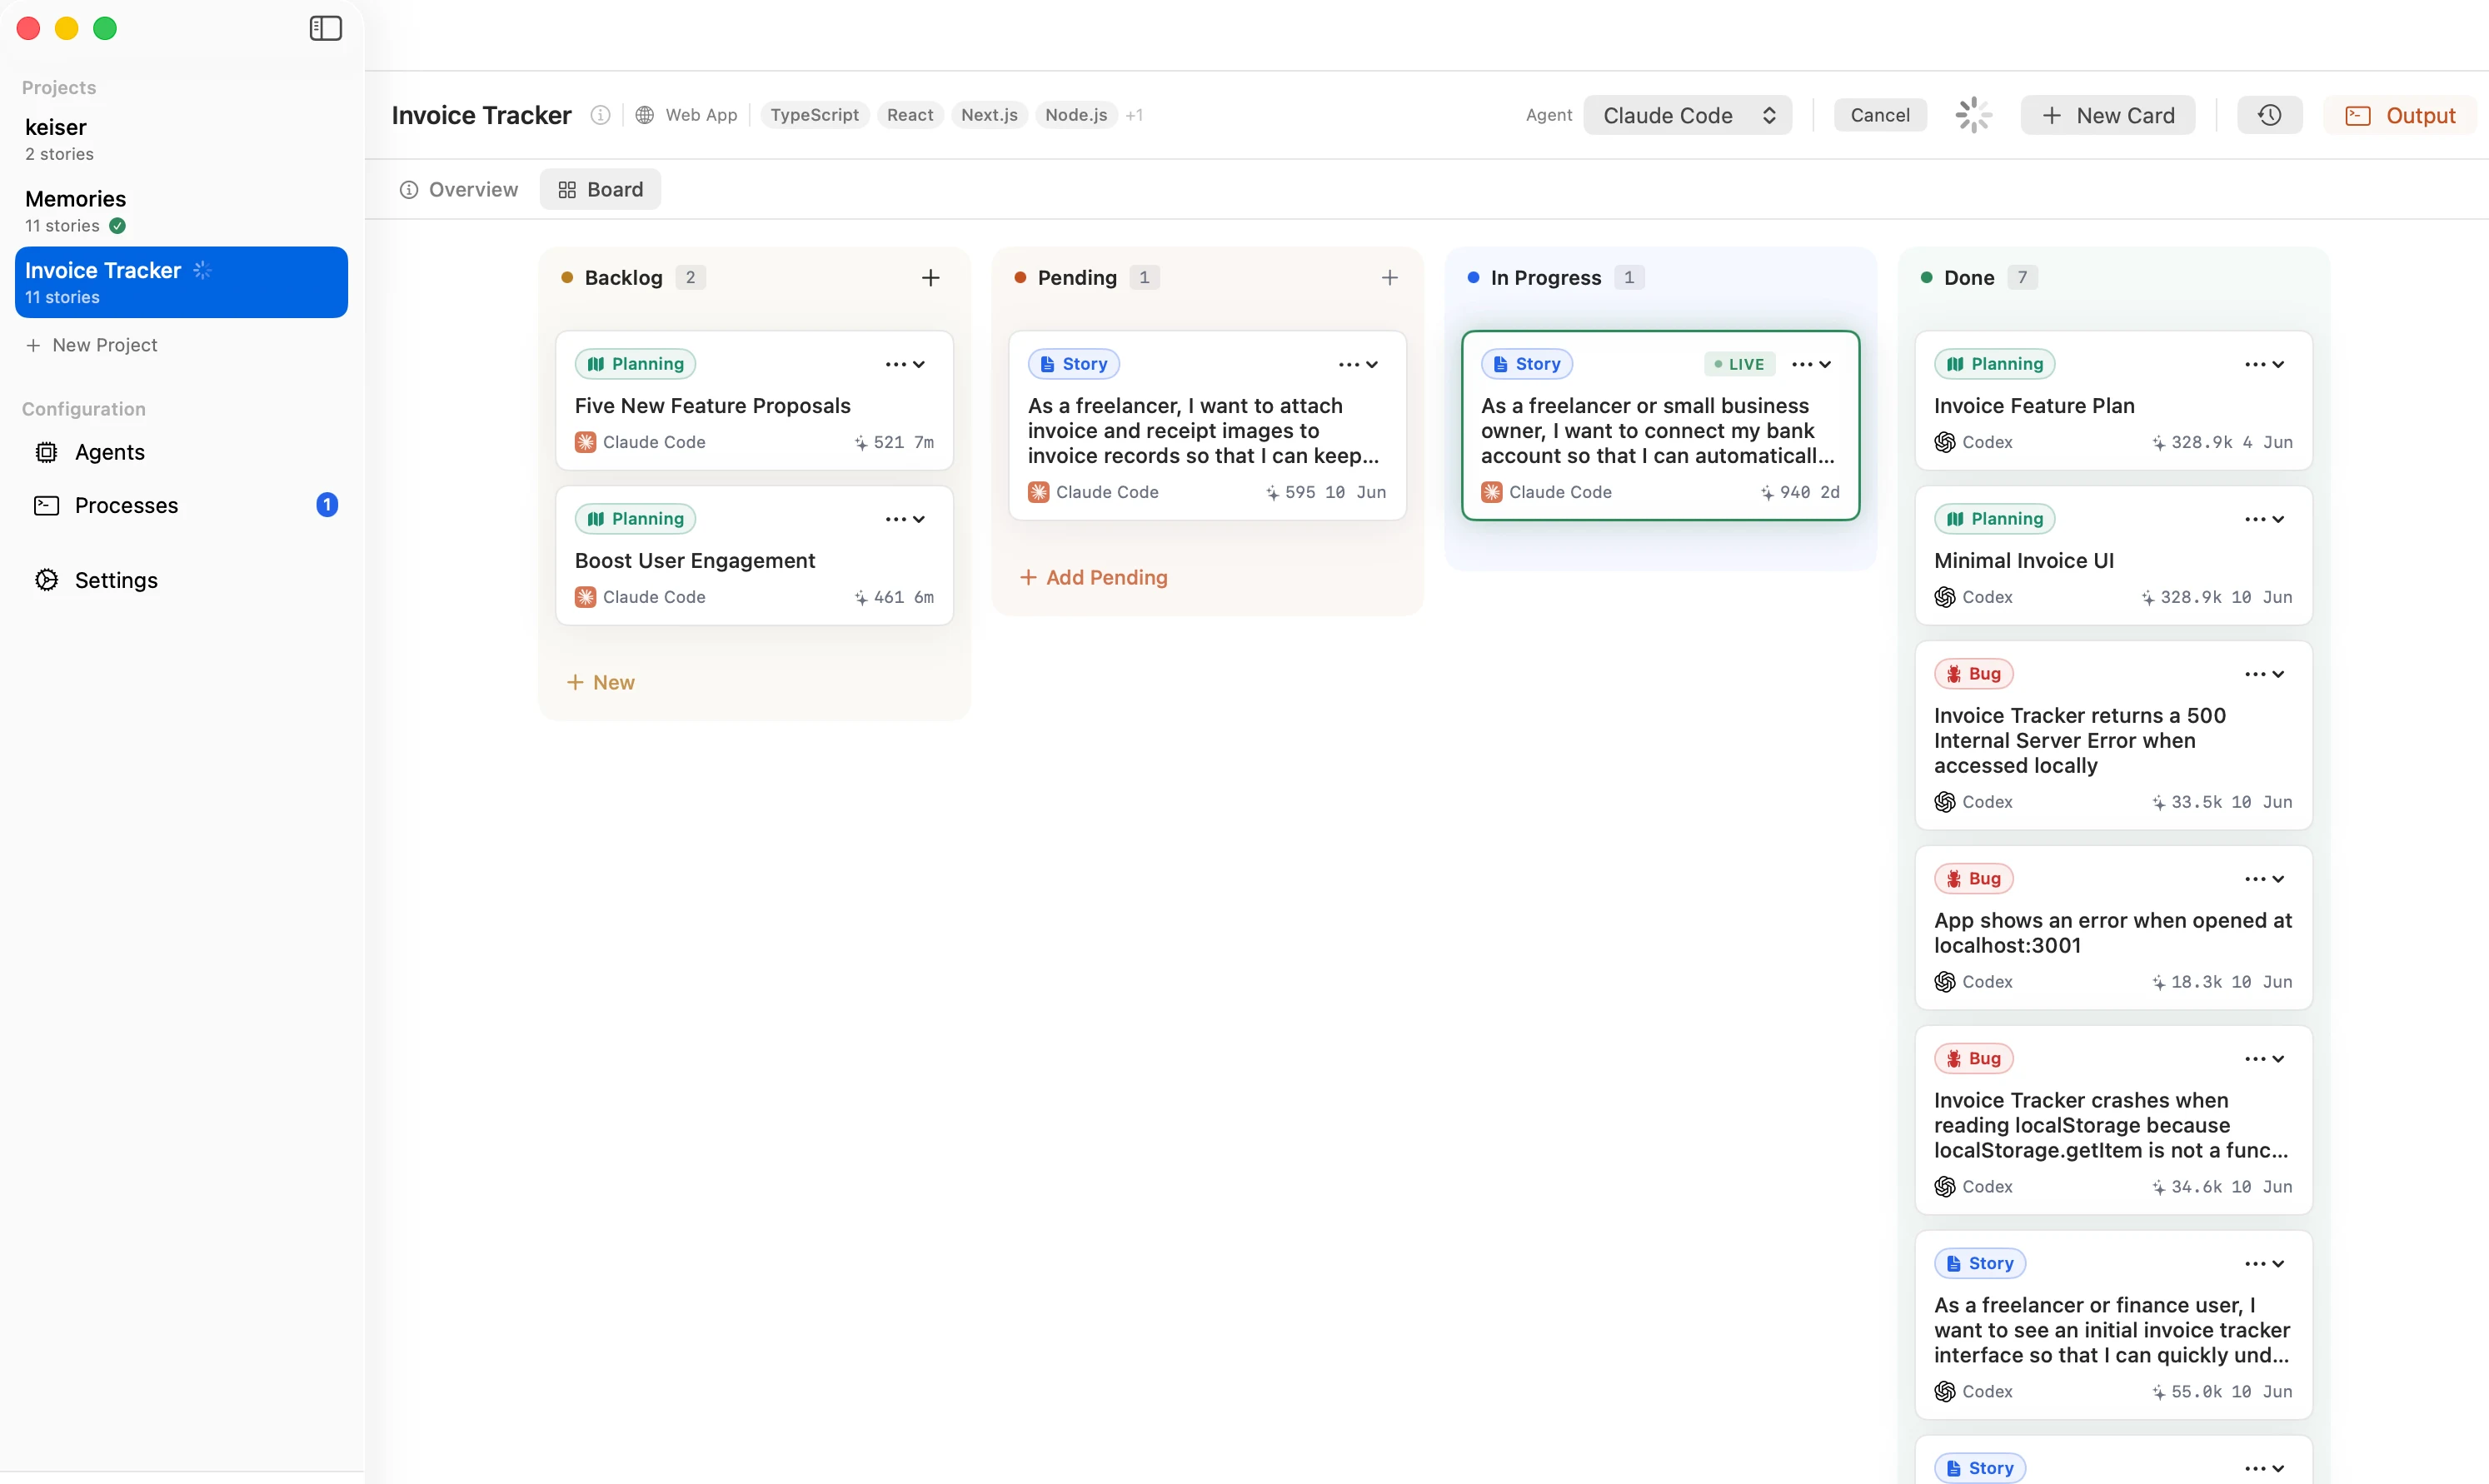Click the Done column count badge 7
2489x1484 pixels.
[2022, 278]
